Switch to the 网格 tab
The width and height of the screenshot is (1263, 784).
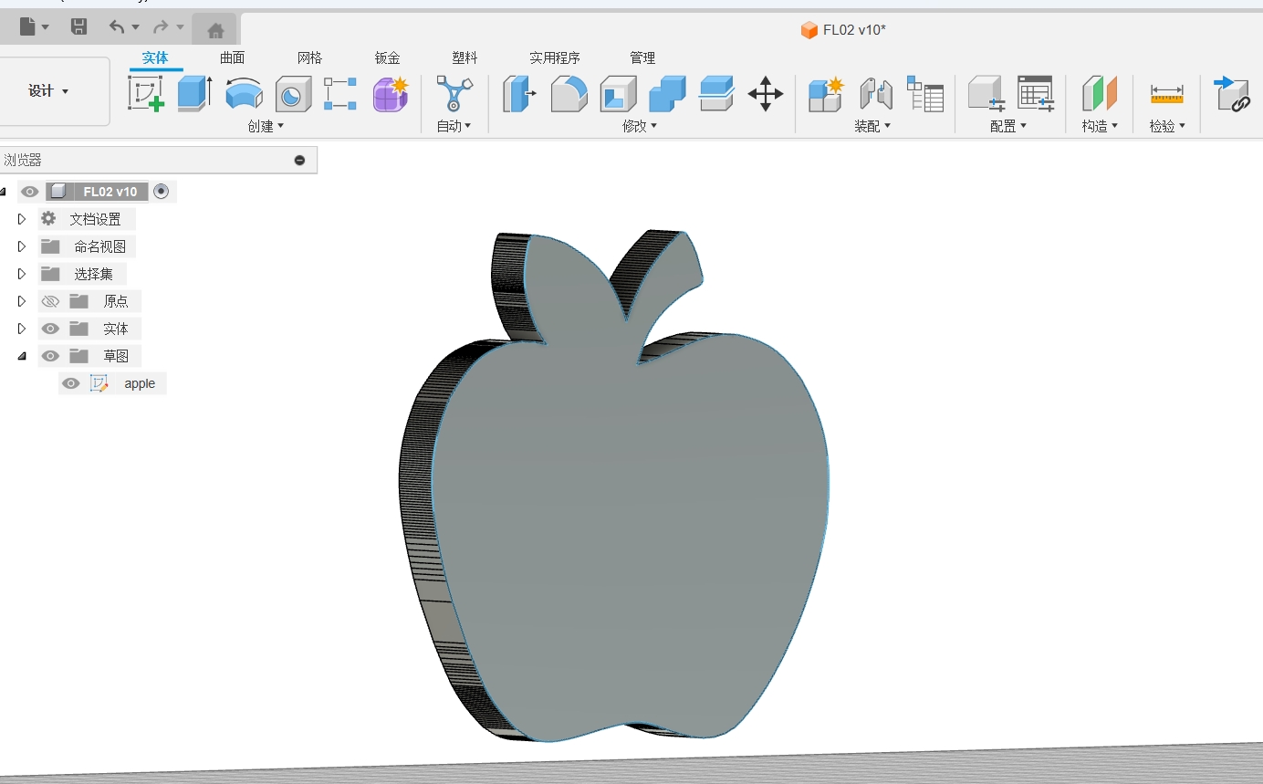click(x=310, y=57)
